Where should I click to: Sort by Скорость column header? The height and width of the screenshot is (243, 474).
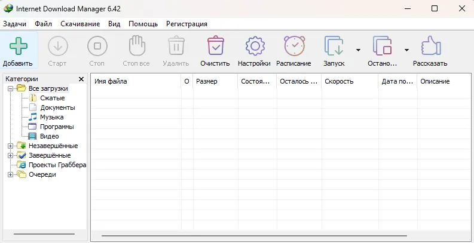[350, 81]
